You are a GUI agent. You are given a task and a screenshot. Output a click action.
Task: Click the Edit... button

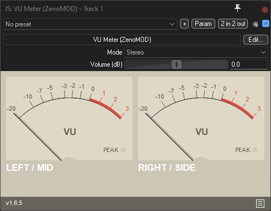256,40
